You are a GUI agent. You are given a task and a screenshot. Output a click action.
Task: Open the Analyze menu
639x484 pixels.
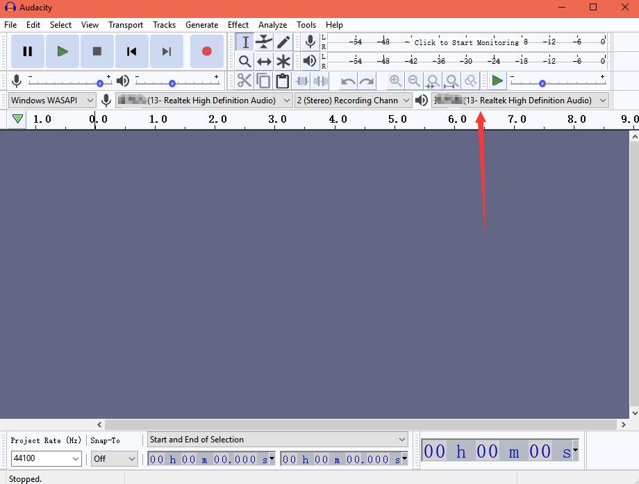pos(273,25)
